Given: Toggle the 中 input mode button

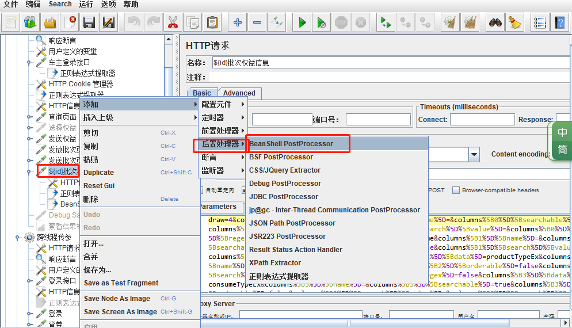Looking at the screenshot, I should pyautogui.click(x=562, y=132).
